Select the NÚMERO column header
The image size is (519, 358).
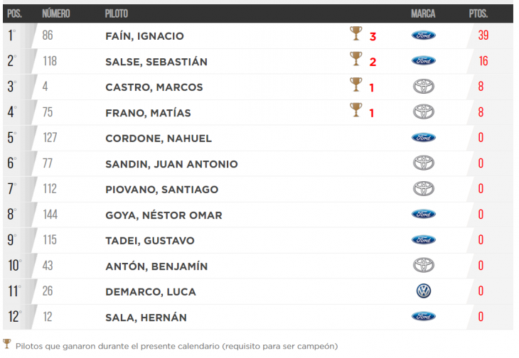click(x=56, y=13)
